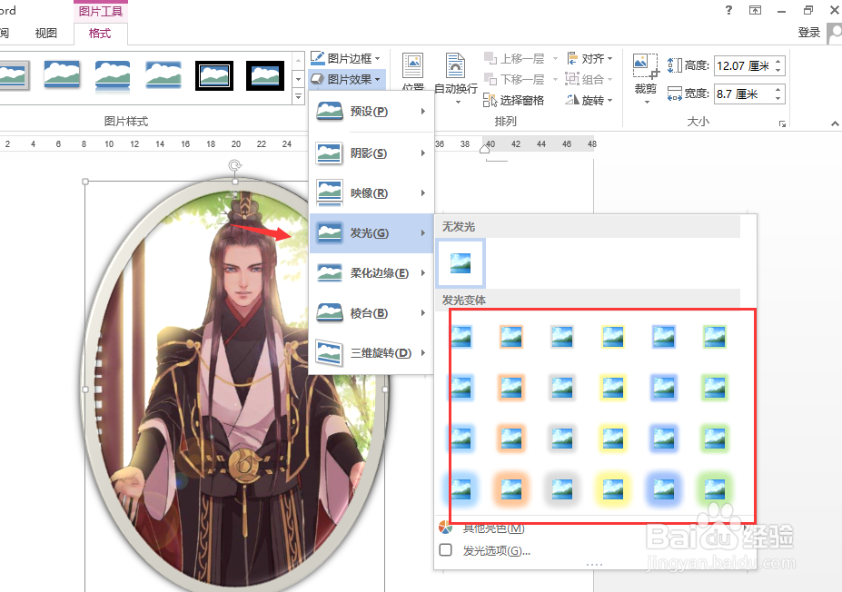The width and height of the screenshot is (842, 592).
Task: Click the Width (宽度) value field
Action: (743, 94)
